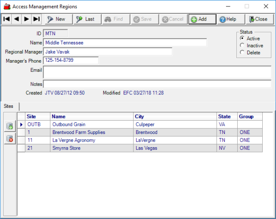
Task: Open Help from the toolbar
Action: [228, 19]
